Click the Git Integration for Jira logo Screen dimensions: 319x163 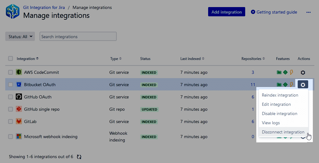(x=13, y=12)
